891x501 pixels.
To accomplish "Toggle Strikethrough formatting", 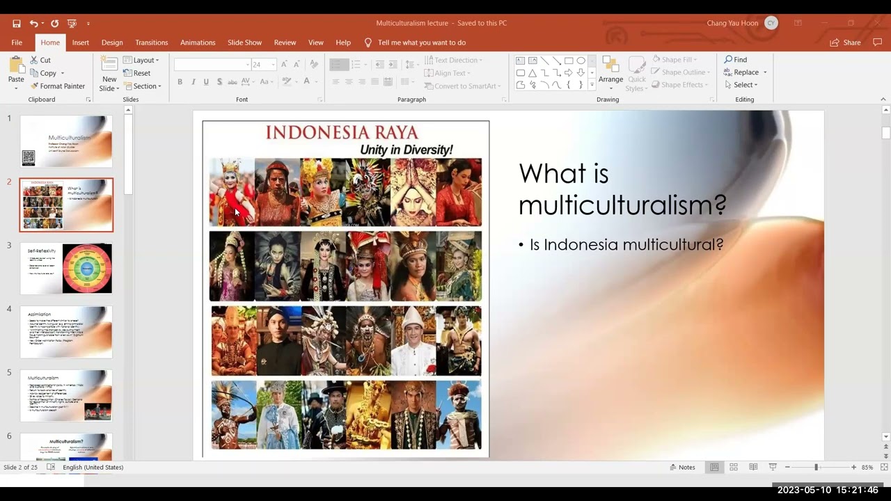I will pyautogui.click(x=232, y=81).
